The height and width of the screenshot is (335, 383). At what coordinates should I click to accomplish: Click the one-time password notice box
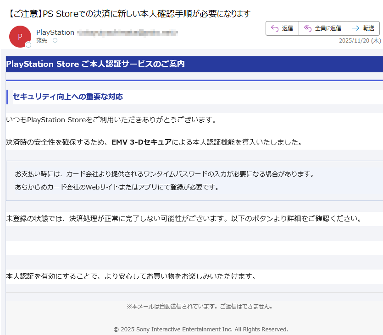pos(194,180)
